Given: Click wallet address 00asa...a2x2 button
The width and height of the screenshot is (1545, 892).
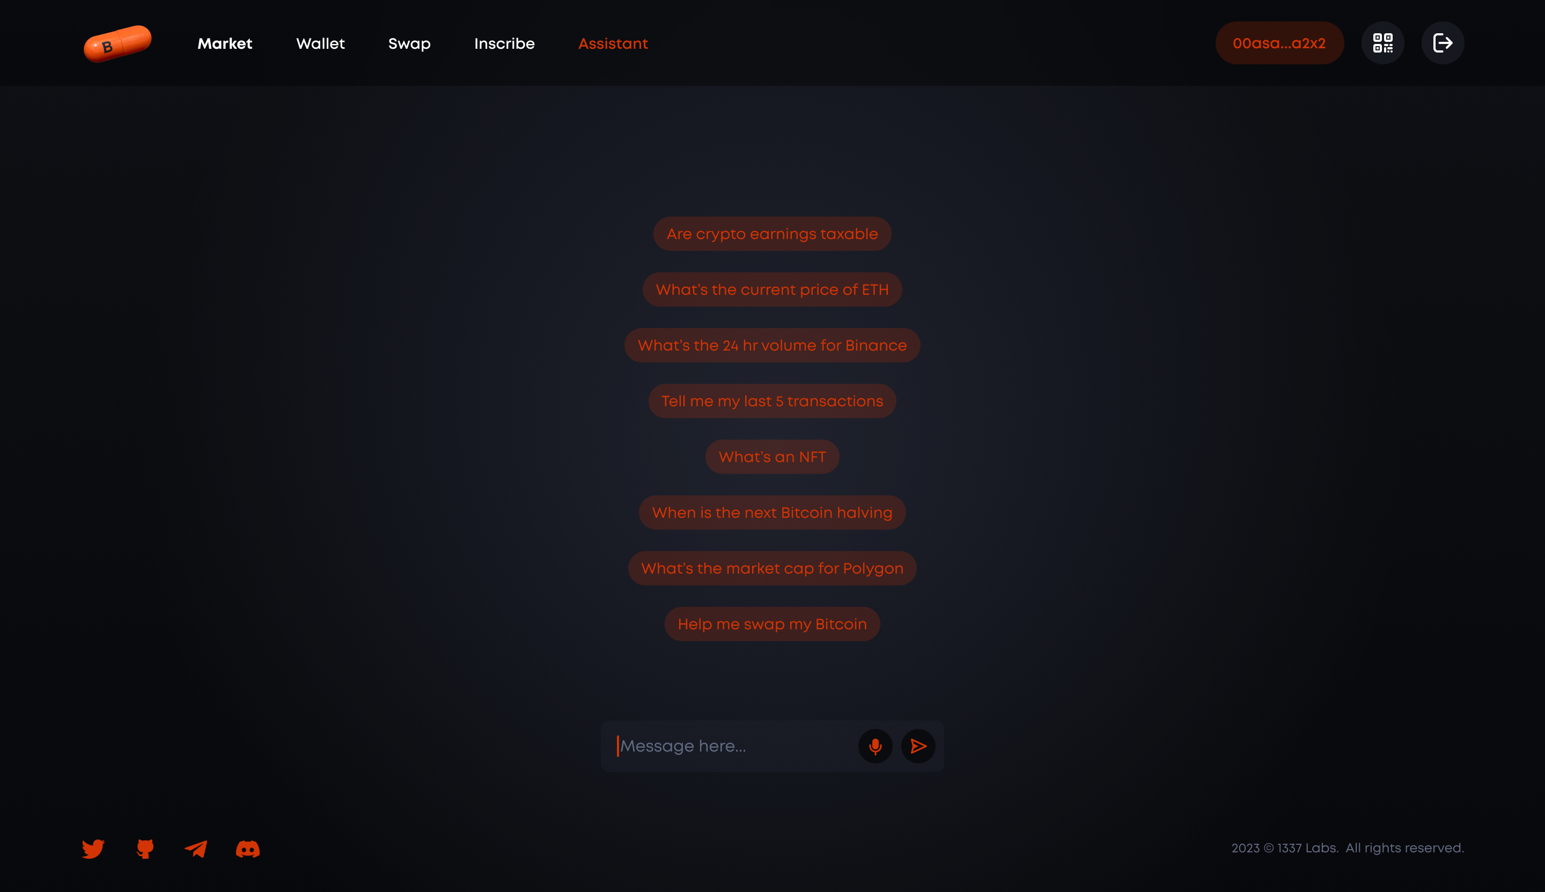Looking at the screenshot, I should pos(1279,43).
